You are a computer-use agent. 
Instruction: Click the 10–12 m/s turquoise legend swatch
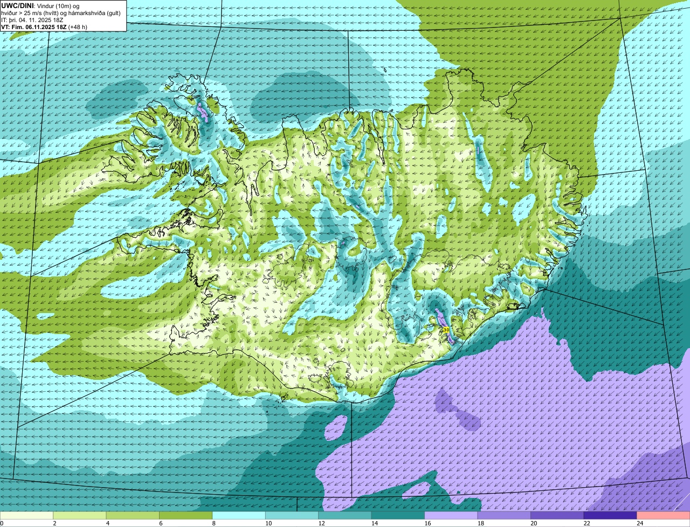(293, 516)
